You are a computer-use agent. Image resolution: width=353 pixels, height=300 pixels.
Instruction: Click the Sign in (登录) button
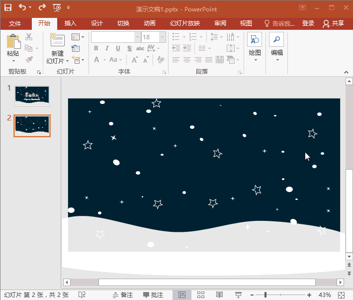pos(308,23)
